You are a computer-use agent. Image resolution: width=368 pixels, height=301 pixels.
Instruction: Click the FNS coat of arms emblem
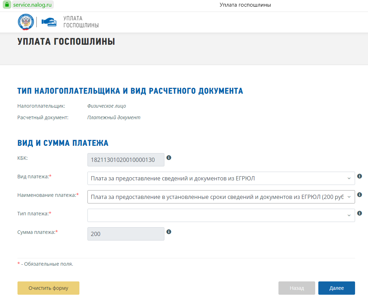pyautogui.click(x=25, y=22)
